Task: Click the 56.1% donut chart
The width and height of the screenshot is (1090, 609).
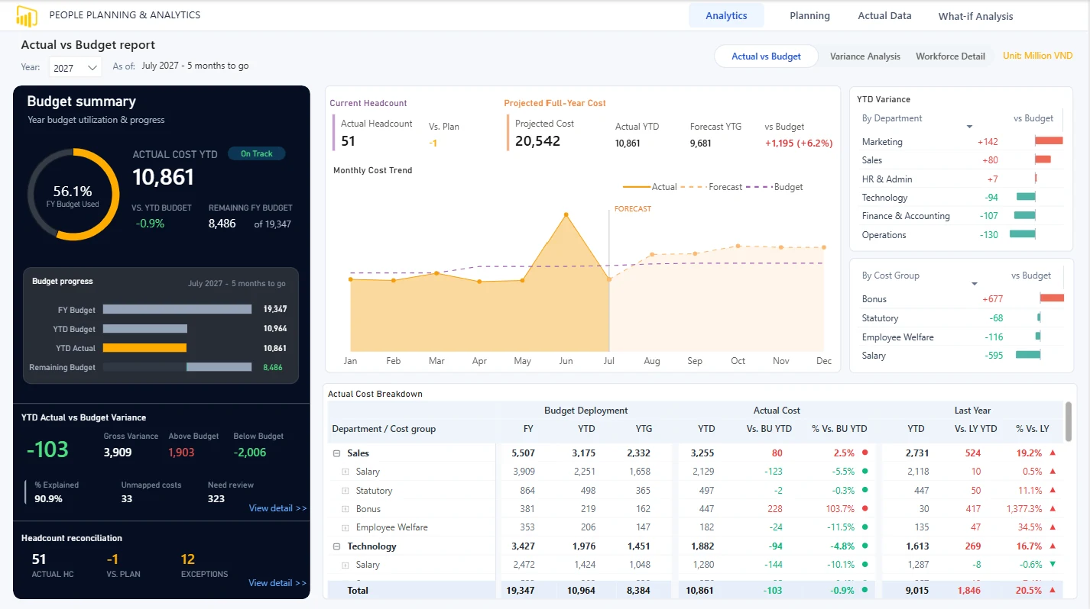Action: (73, 195)
